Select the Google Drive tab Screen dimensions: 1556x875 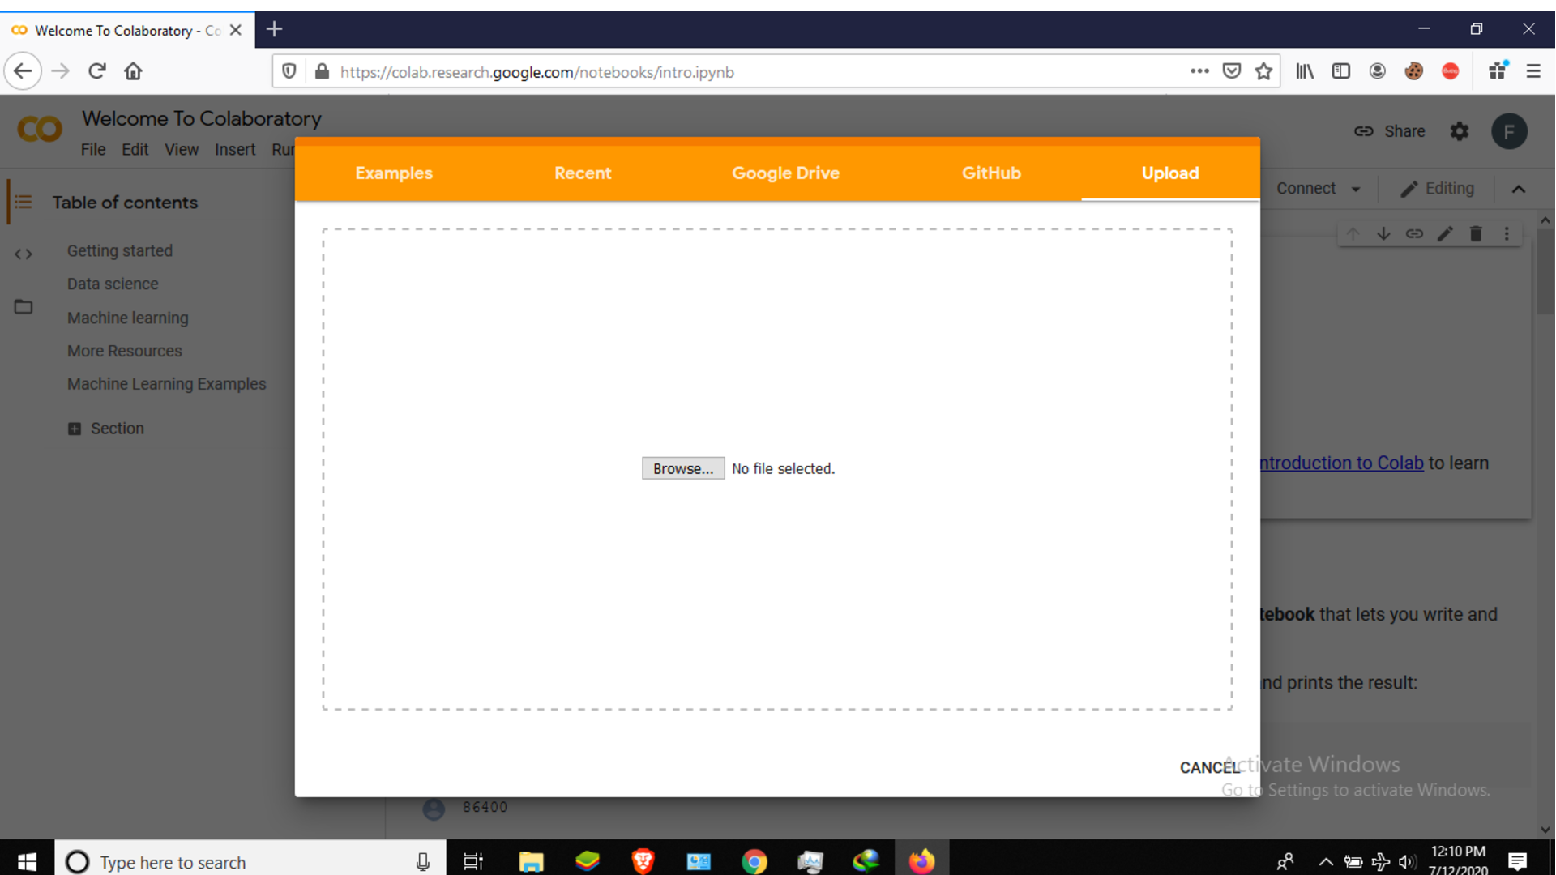click(x=785, y=173)
